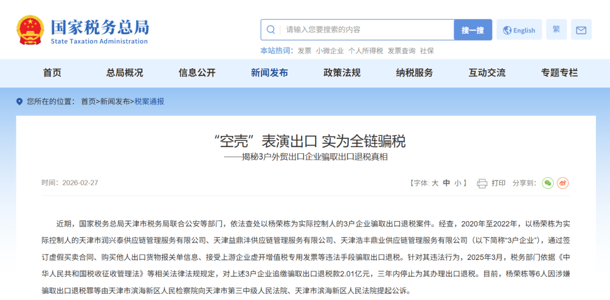
Task: Click the search magnifier icon
Action: click(271, 30)
